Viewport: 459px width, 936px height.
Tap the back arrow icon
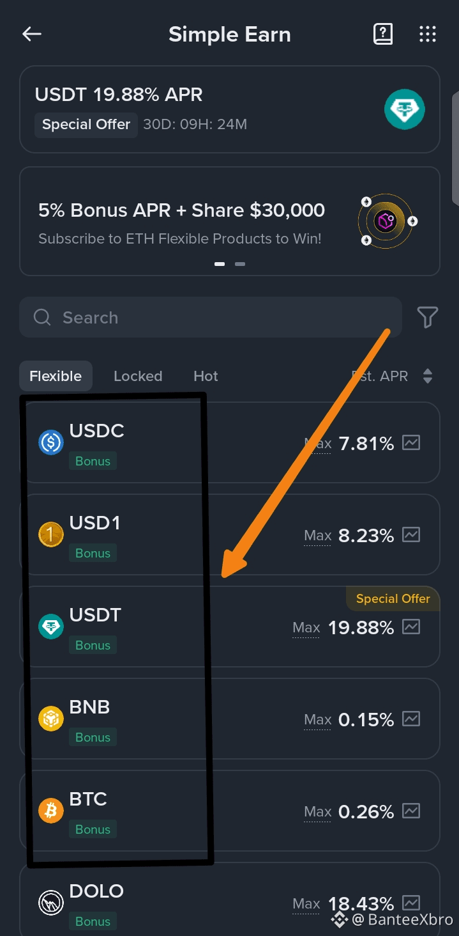click(31, 35)
